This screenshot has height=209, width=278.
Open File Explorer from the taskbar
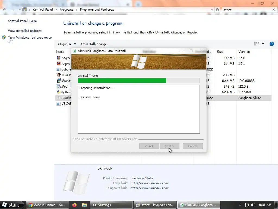tap(84, 205)
